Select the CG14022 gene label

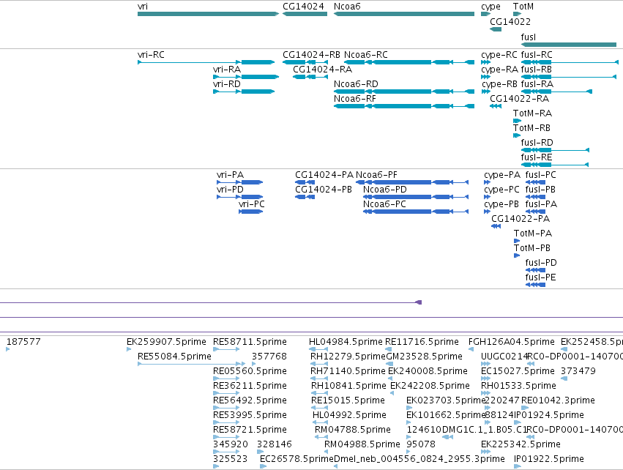(x=510, y=21)
